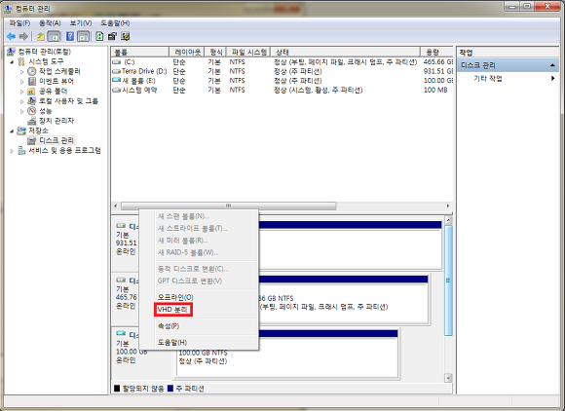Viewport: 565px width, 411px height.
Task: Click the Up one level folder icon
Action: tap(41, 36)
